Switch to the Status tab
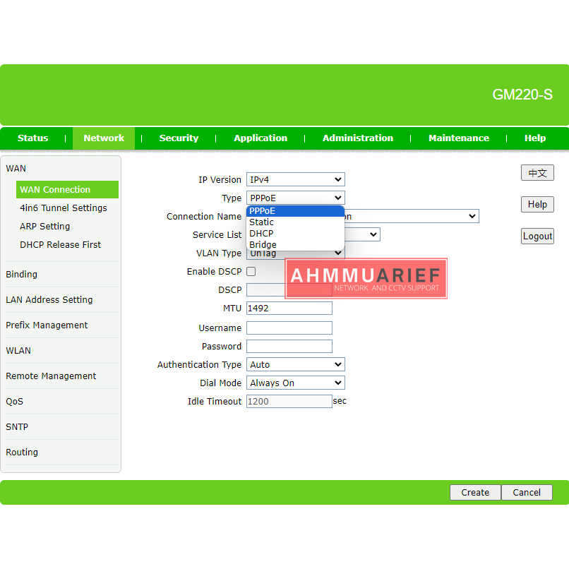Screen dimensions: 569x569 coord(32,138)
